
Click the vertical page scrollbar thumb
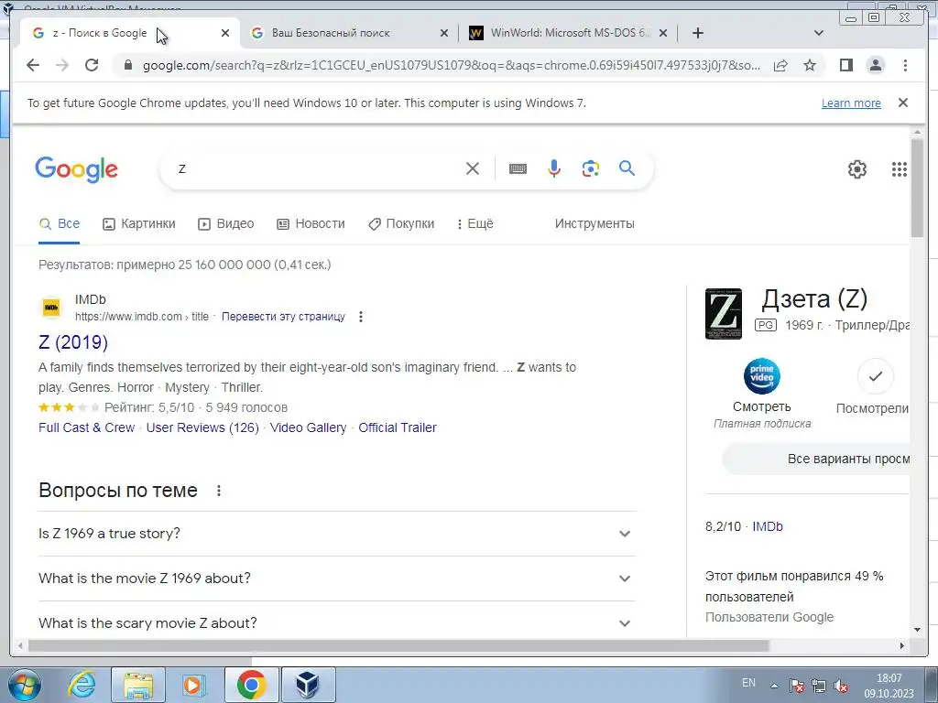tap(917, 188)
